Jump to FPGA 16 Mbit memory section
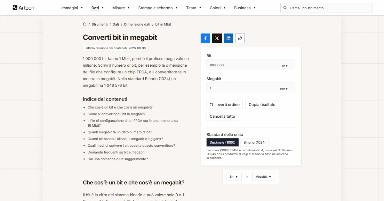 pyautogui.click(x=133, y=123)
